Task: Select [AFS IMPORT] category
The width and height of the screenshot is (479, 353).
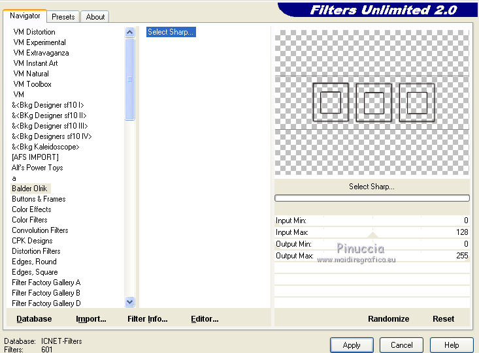Action: (x=35, y=157)
